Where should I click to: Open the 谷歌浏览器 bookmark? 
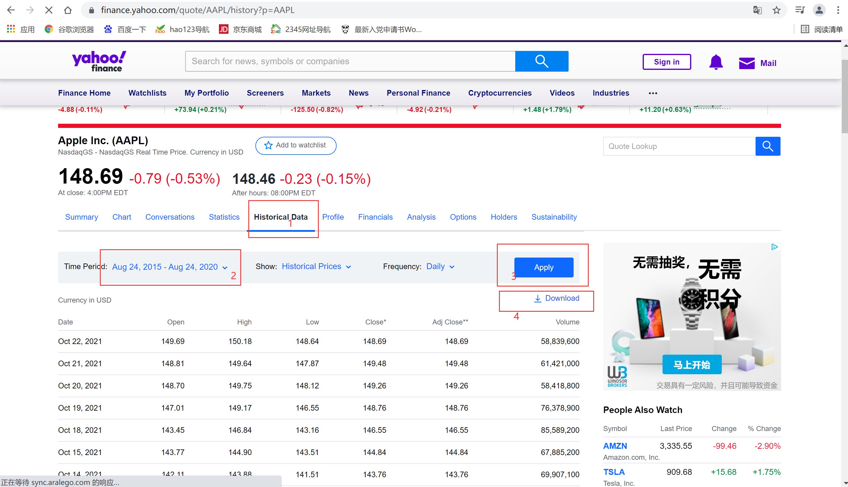pos(69,29)
